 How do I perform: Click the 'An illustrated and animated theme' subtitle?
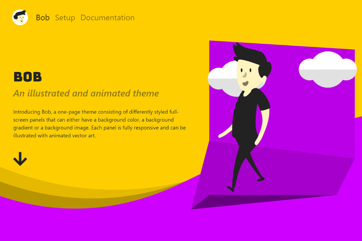tap(86, 93)
